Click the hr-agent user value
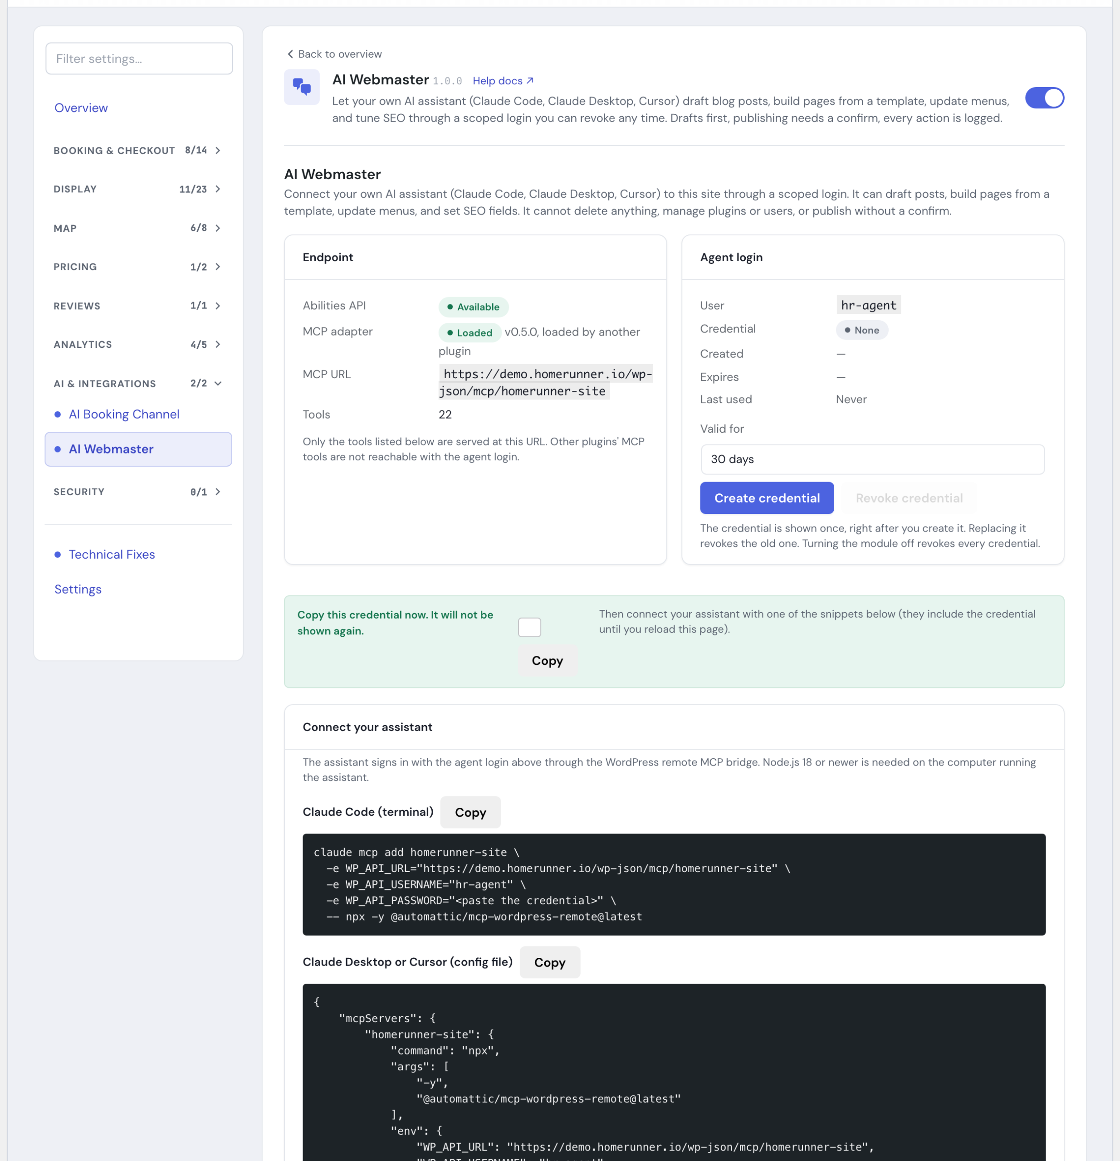1120x1161 pixels. click(868, 305)
